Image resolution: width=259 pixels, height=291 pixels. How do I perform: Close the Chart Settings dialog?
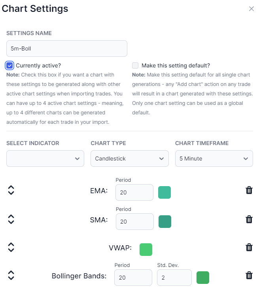(251, 9)
